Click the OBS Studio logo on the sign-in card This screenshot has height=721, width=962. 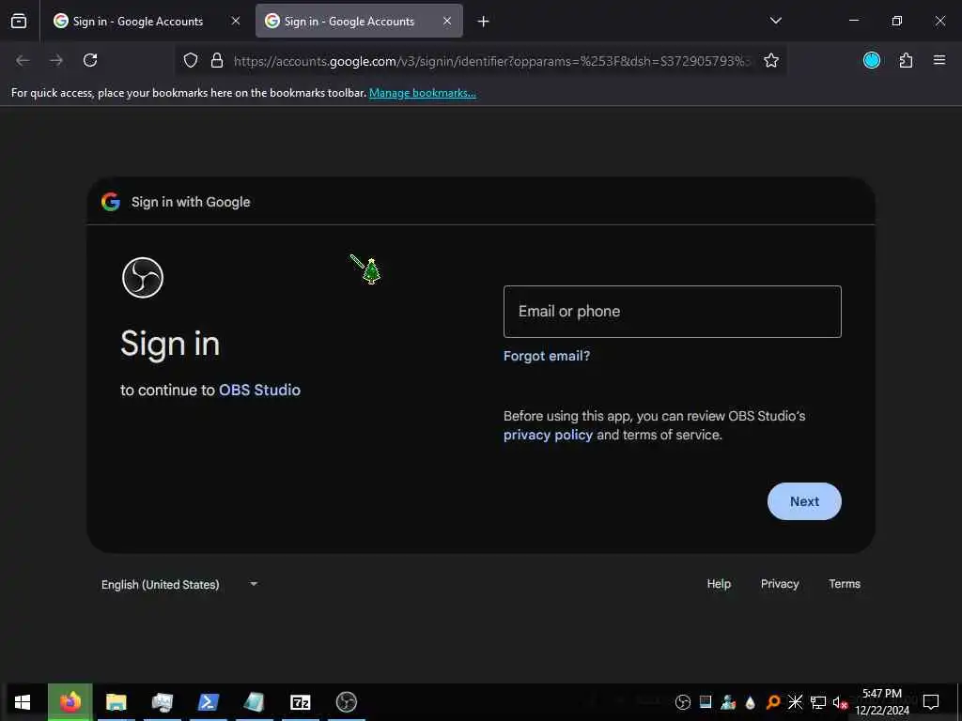[143, 278]
